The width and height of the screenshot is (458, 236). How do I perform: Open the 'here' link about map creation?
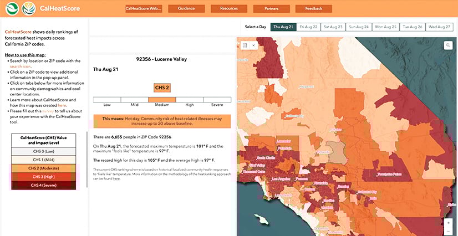(62, 105)
